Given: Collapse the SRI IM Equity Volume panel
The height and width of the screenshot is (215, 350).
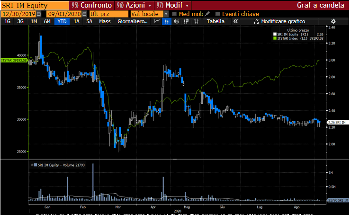Looking at the screenshot, I should point(32,165).
